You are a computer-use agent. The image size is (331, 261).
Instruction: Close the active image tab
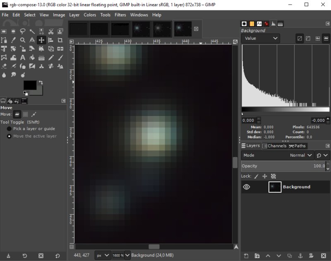(196, 29)
